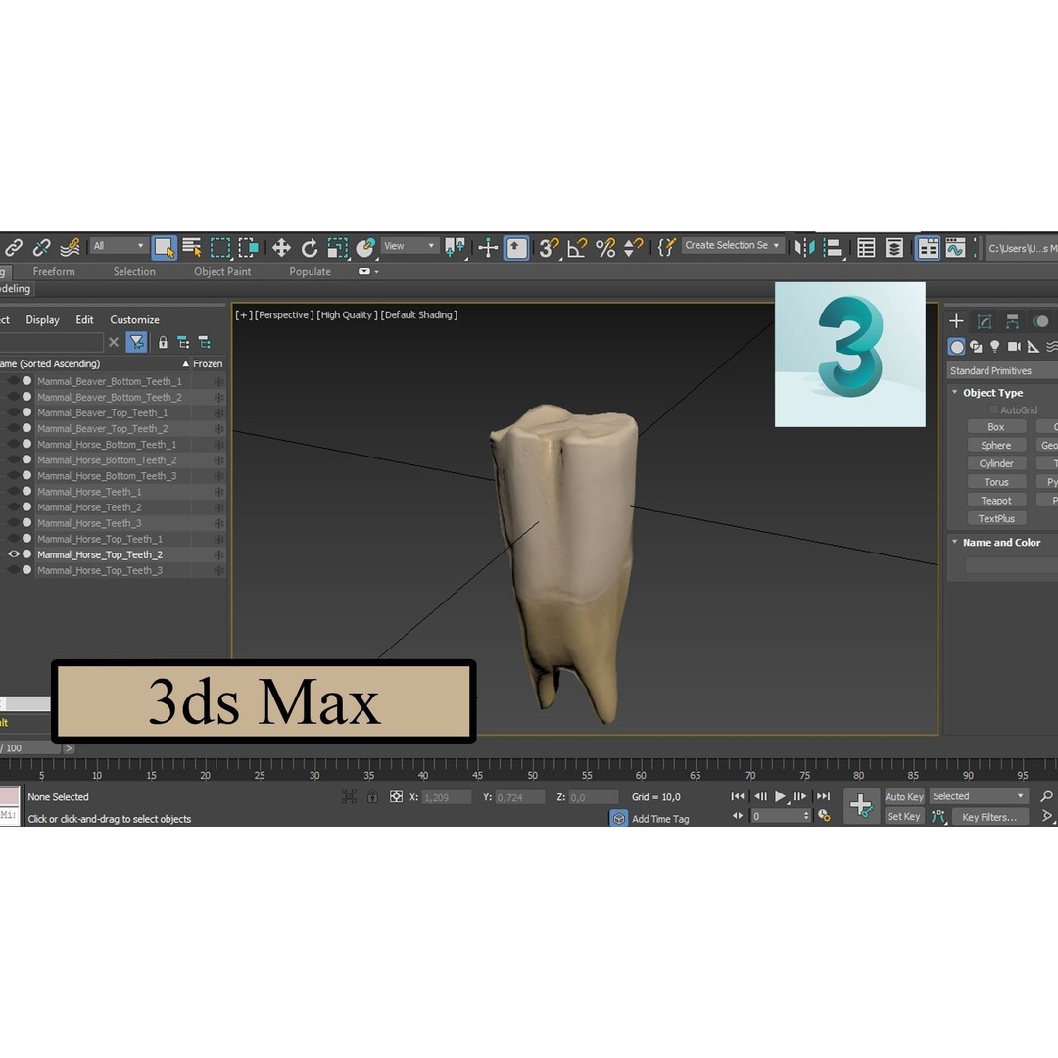1058x1058 pixels.
Task: Toggle the Window/Crossing selection mode icon
Action: point(248,248)
